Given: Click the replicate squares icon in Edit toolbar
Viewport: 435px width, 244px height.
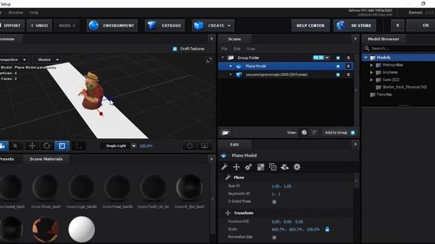Looking at the screenshot, I should pos(273,167).
